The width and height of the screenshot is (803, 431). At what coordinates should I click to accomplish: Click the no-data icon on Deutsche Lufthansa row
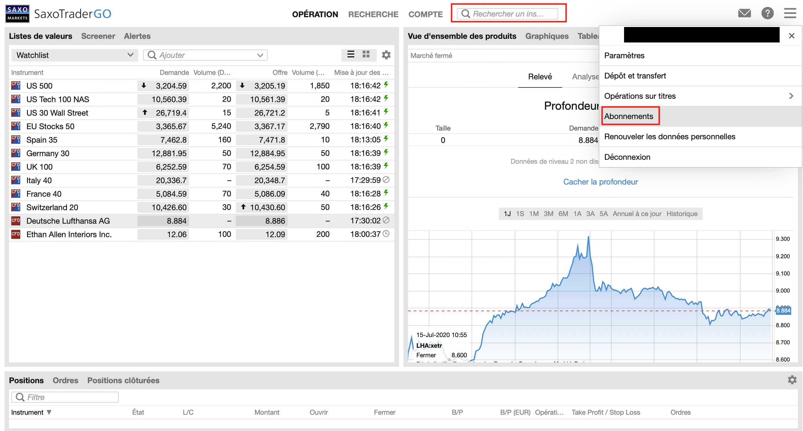point(386,220)
